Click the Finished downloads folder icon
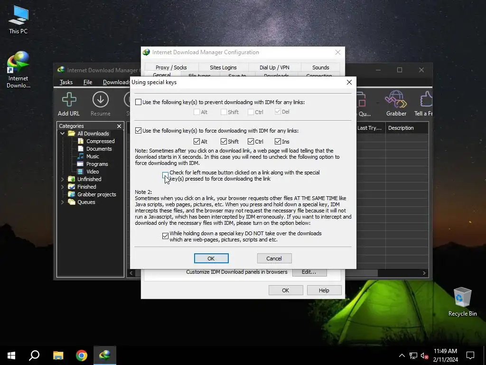 (x=72, y=186)
